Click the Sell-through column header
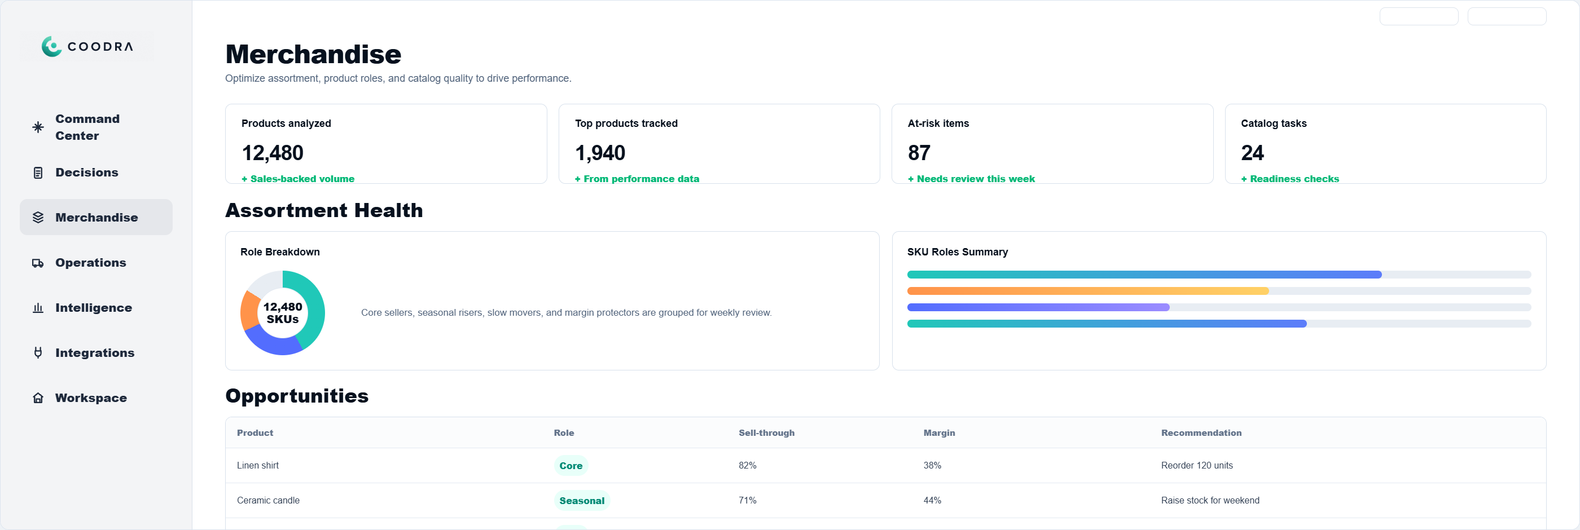This screenshot has height=530, width=1580. pos(766,433)
